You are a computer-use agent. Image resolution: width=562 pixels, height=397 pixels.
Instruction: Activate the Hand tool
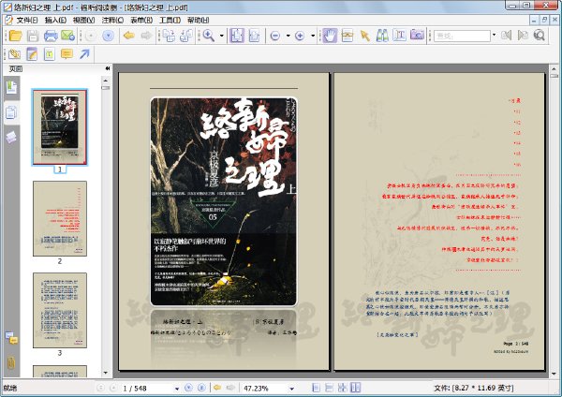(330, 36)
